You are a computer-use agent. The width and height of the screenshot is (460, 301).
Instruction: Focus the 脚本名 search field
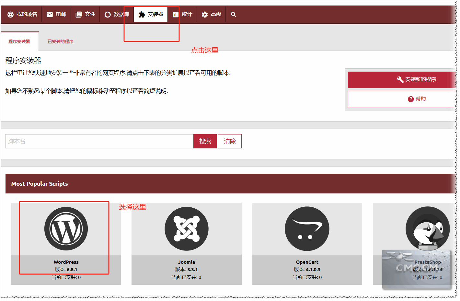99,141
